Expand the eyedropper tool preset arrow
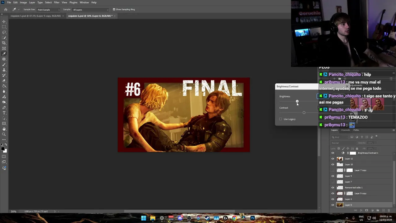Image resolution: width=396 pixels, height=223 pixels. click(x=19, y=10)
